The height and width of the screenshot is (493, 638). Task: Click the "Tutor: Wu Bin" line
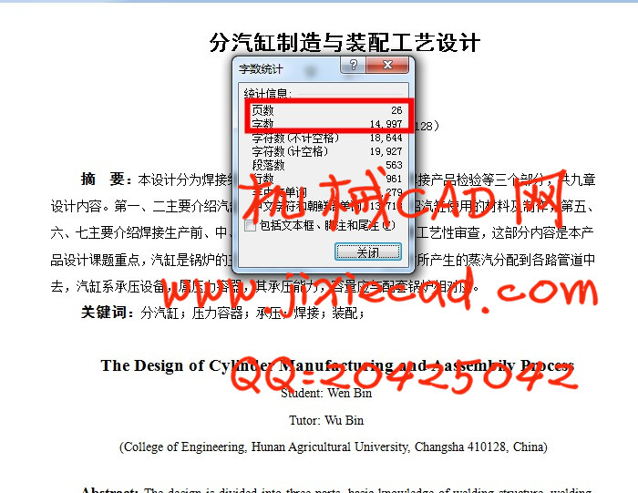(x=326, y=420)
